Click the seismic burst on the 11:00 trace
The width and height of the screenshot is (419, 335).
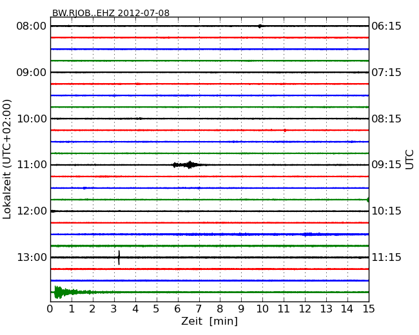click(188, 165)
